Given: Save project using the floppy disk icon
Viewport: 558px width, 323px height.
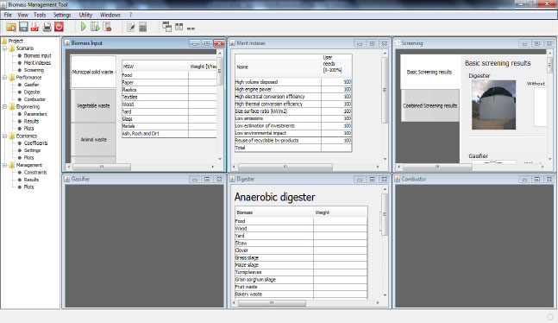Looking at the screenshot, I should (23, 27).
